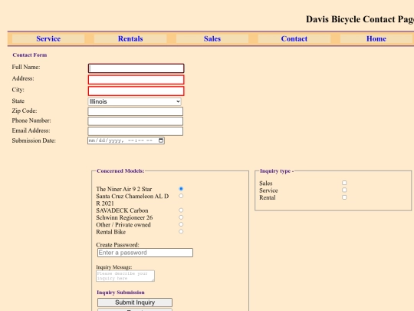Focus the Full Name text field
414x311 pixels.
[136, 68]
